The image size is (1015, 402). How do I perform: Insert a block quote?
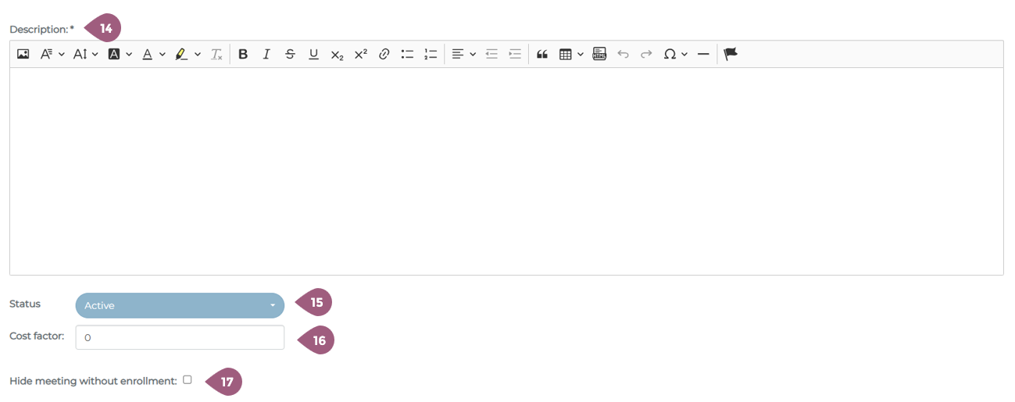pos(541,54)
